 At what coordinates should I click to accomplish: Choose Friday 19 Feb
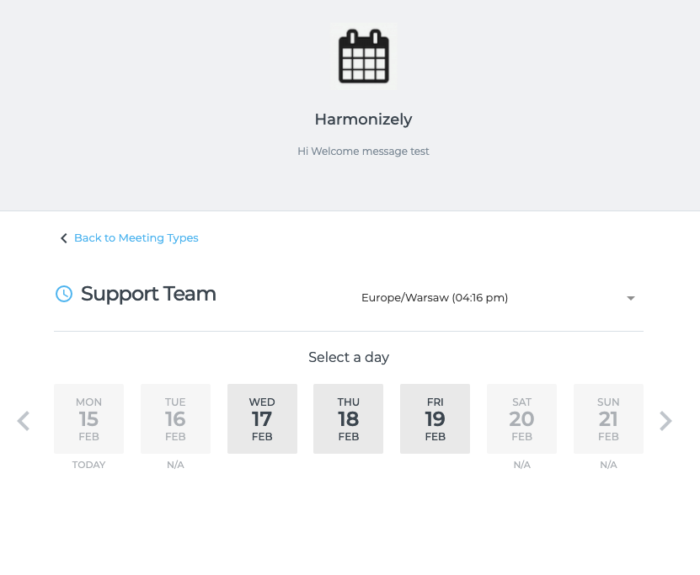point(435,419)
